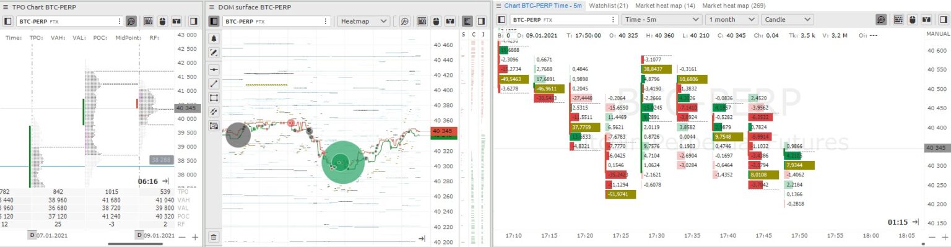Jump to latest bar on TPO chart
The height and width of the screenshot is (247, 951).
pos(165,181)
